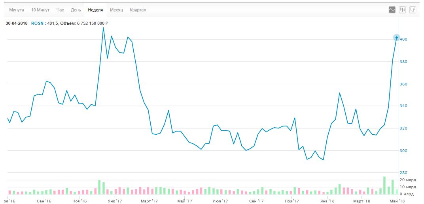The height and width of the screenshot is (204, 424).
Task: Open the Квартал timeframe tab
Action: coord(138,10)
